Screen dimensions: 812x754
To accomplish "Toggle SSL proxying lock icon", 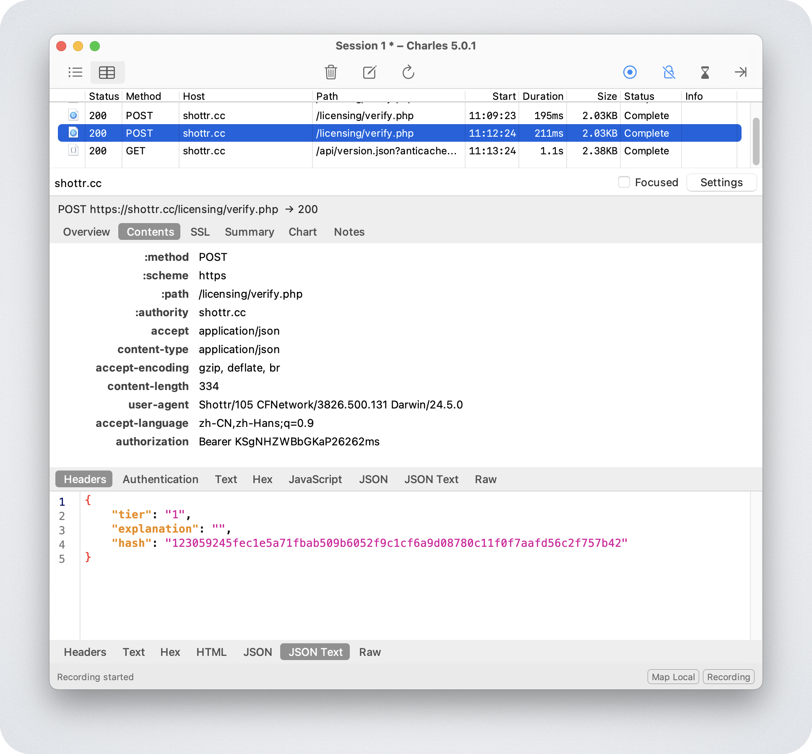I will point(669,72).
